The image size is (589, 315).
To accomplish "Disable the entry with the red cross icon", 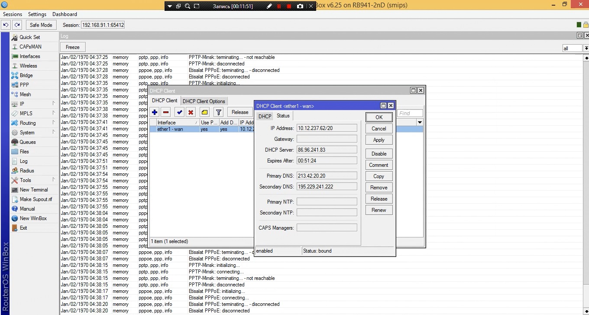I will coord(191,112).
